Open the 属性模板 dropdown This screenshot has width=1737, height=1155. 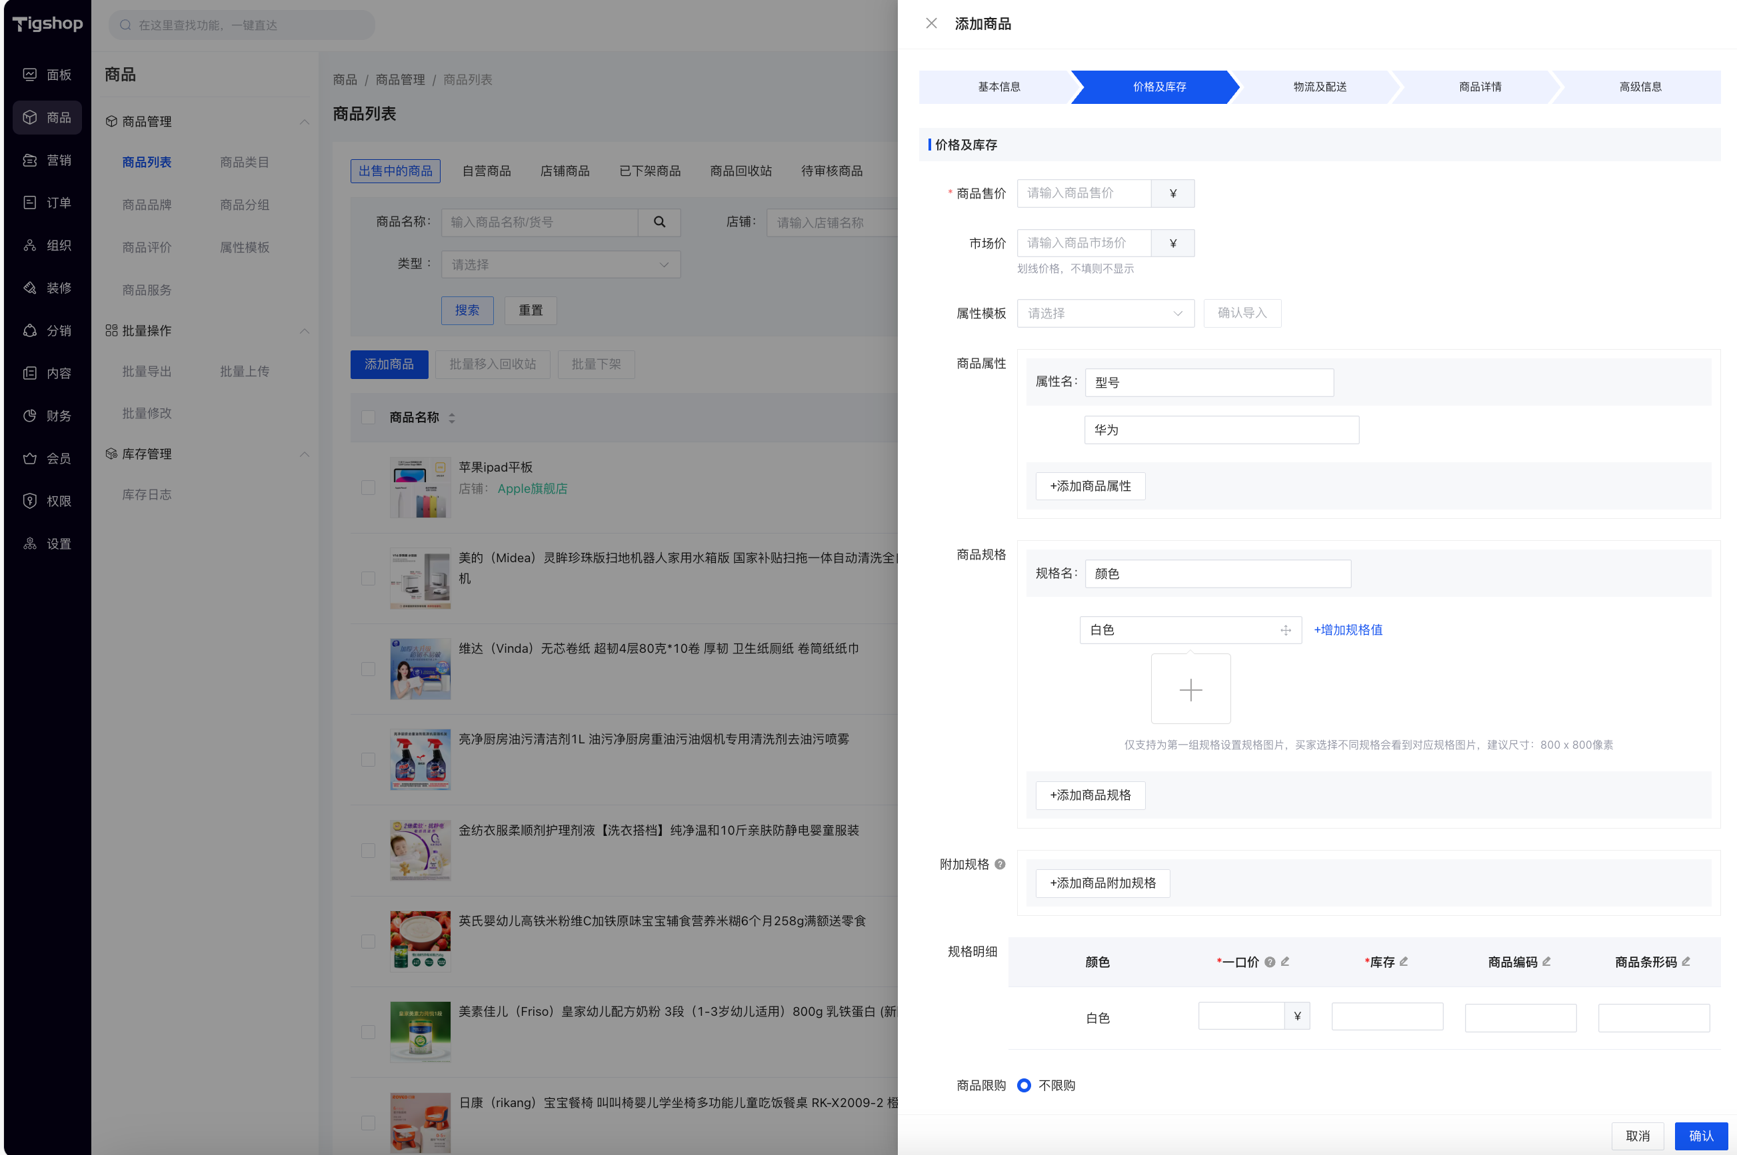point(1104,314)
